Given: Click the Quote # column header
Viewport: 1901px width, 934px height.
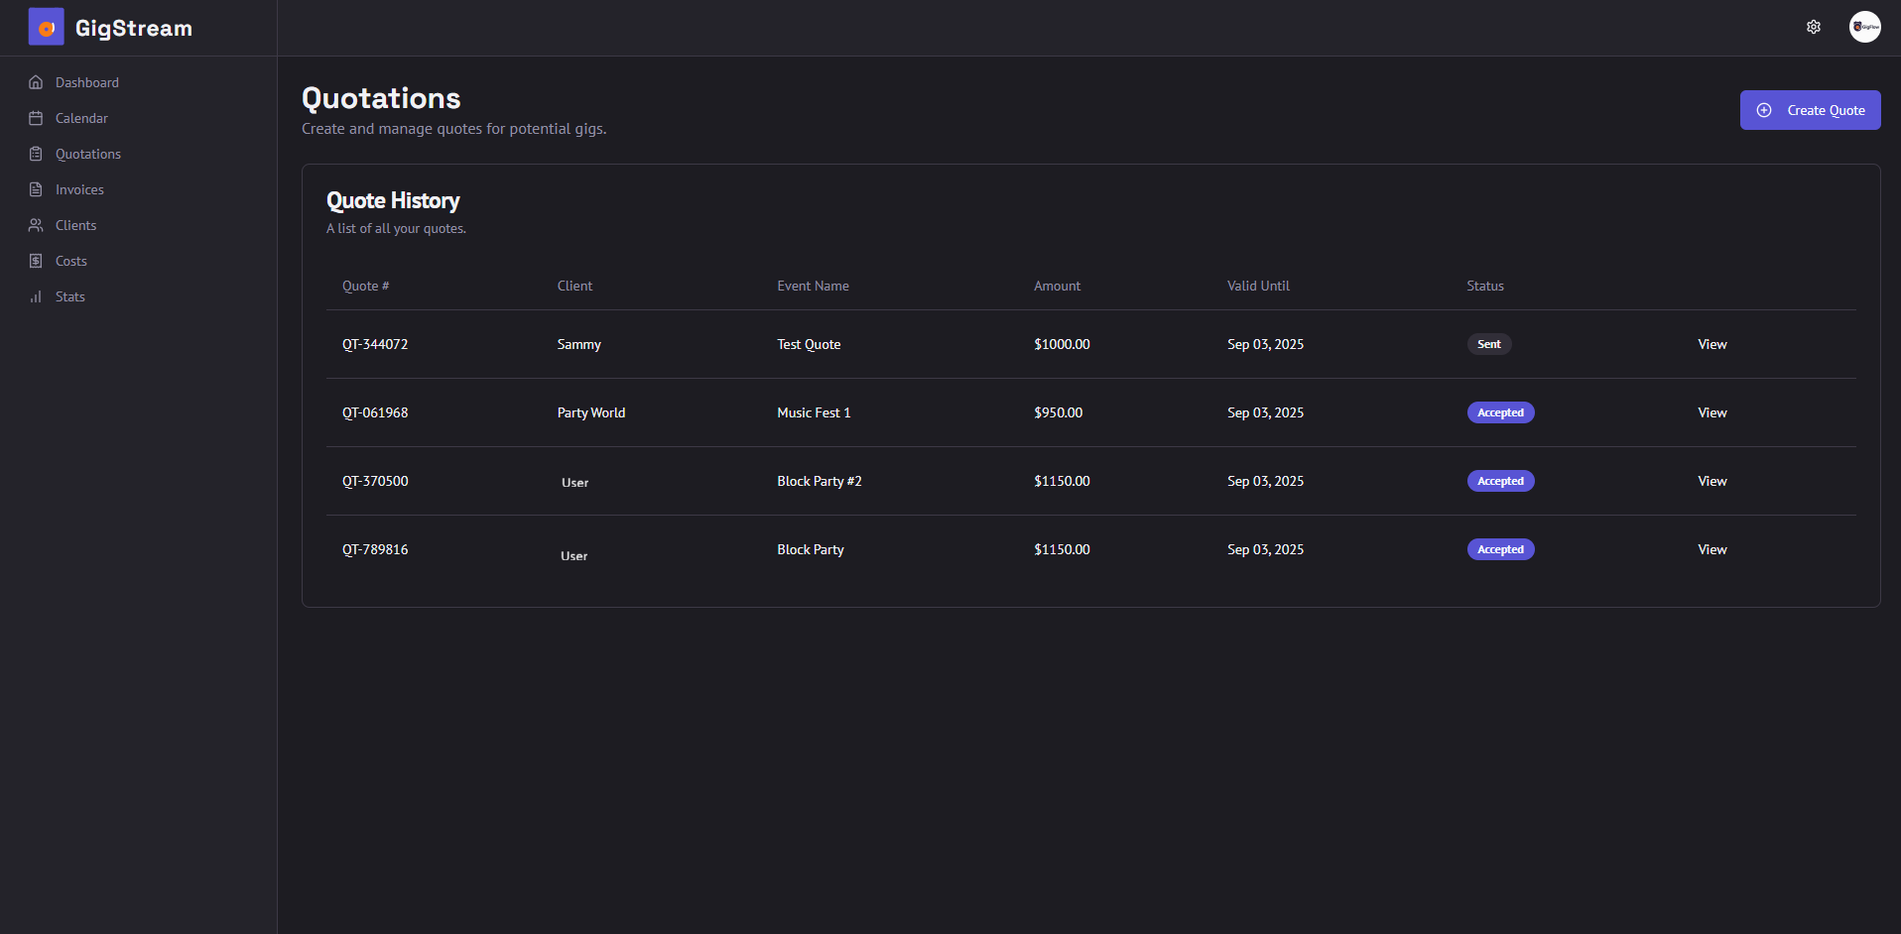Looking at the screenshot, I should coord(365,286).
